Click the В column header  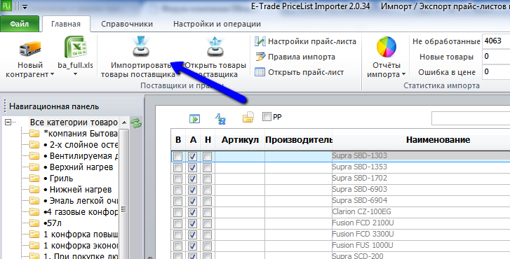tap(178, 140)
